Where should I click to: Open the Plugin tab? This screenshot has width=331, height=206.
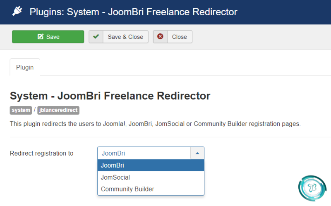pyautogui.click(x=25, y=67)
